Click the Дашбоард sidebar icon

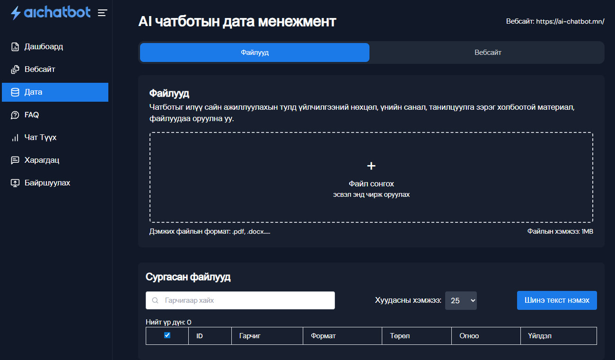click(x=15, y=47)
